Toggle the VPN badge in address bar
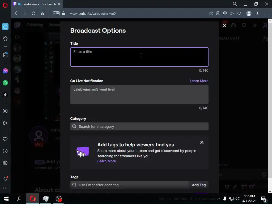This screenshot has height=204, width=272. 56,13
